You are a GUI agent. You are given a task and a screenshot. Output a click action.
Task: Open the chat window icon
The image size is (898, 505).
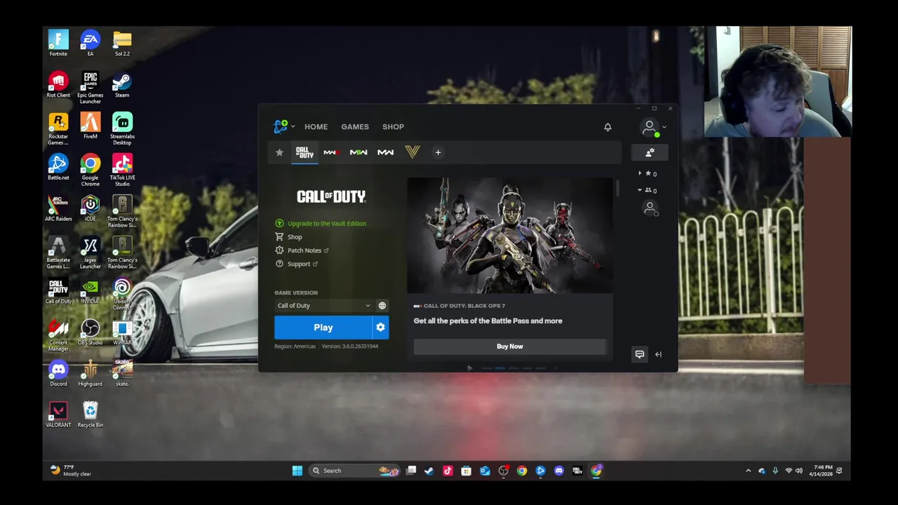640,354
